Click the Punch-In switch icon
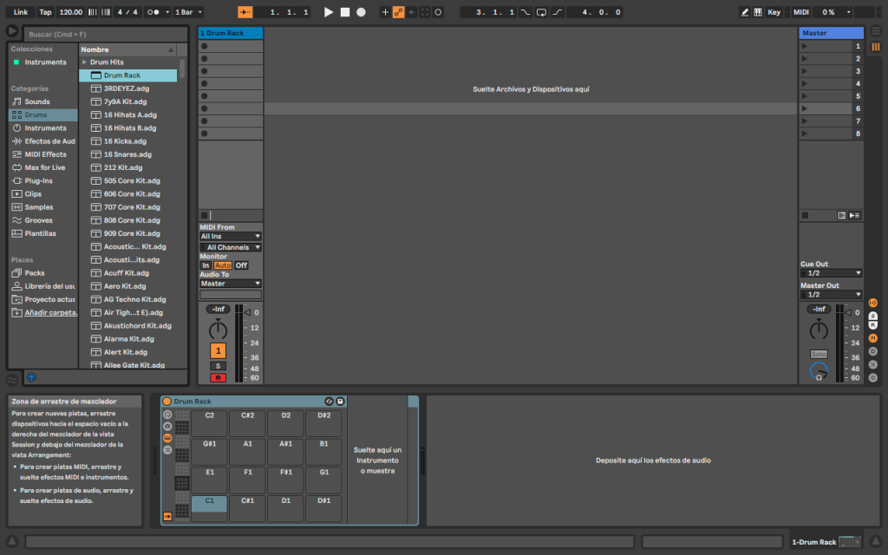The image size is (888, 555). (526, 12)
